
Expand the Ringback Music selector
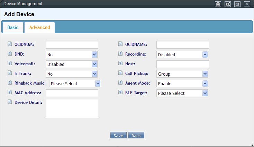tap(75, 84)
